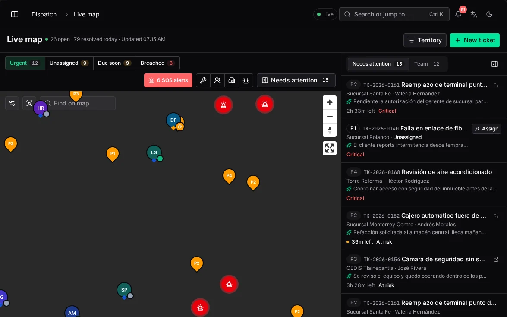Create a New ticket
The image size is (507, 317).
[x=475, y=40]
